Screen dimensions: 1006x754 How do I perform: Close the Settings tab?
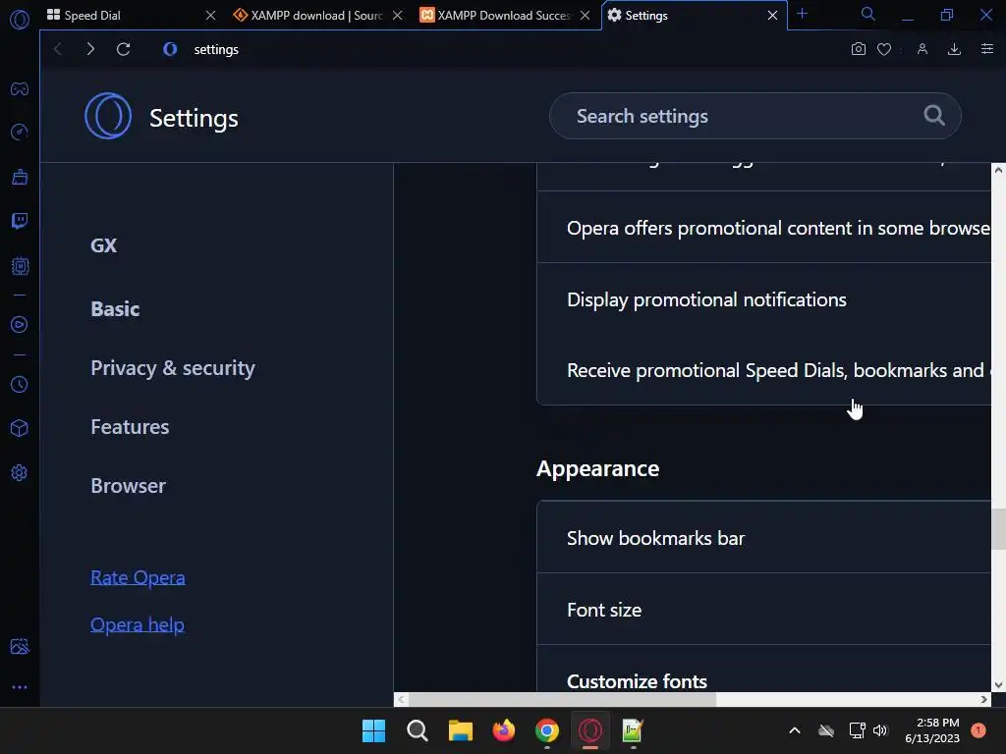(772, 16)
